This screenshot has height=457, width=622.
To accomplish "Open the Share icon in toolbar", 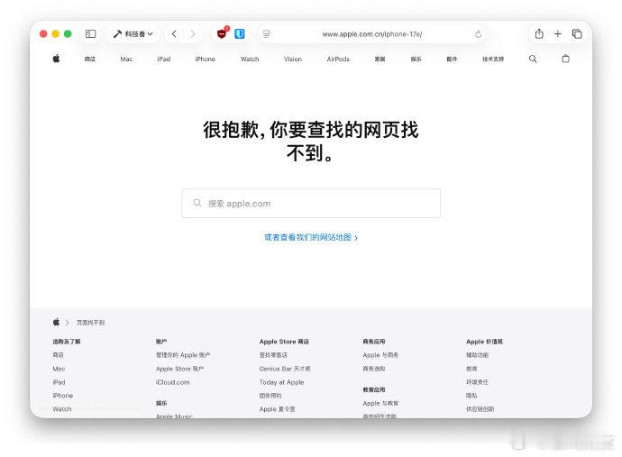I will pos(539,33).
